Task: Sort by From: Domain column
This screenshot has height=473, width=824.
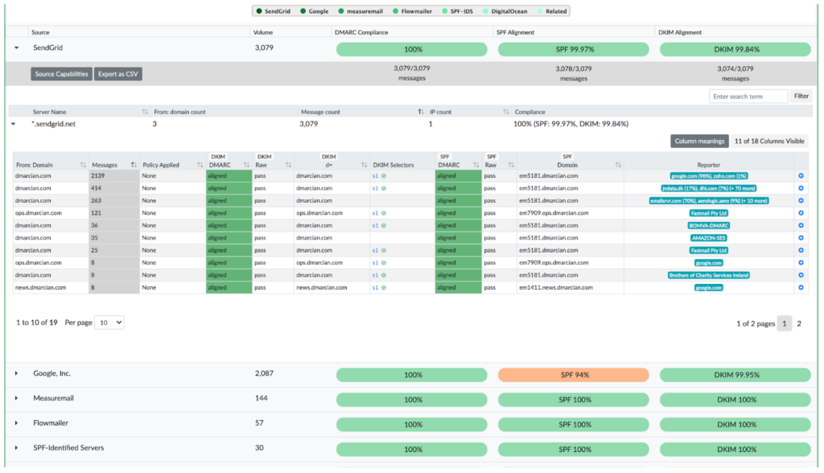Action: (83, 165)
